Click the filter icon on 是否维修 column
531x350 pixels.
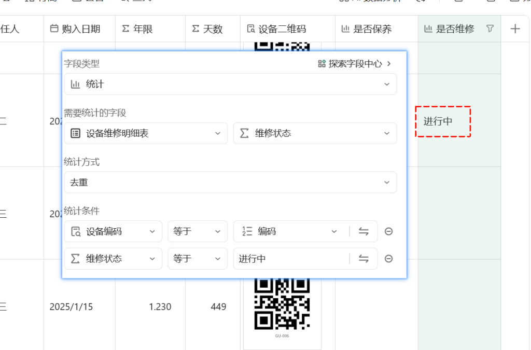(x=490, y=29)
